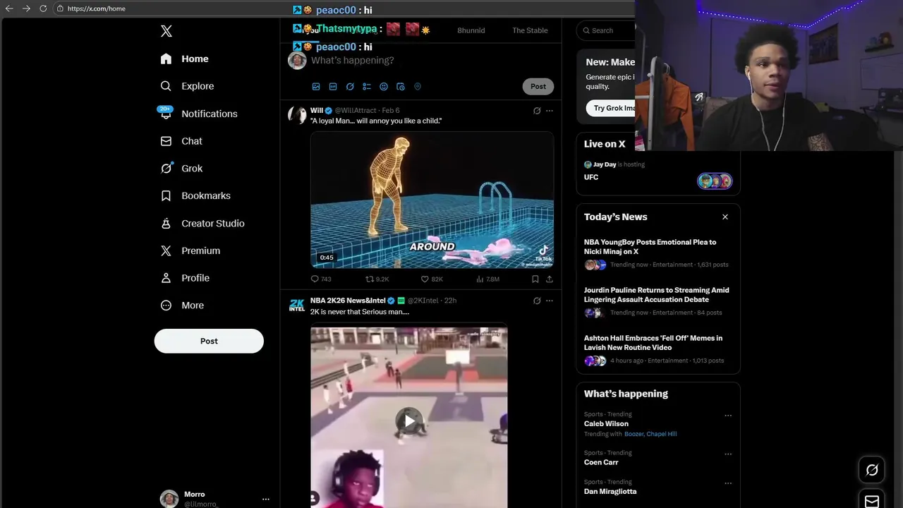This screenshot has width=903, height=508.
Task: Click Try Grok Imagine button
Action: point(612,109)
